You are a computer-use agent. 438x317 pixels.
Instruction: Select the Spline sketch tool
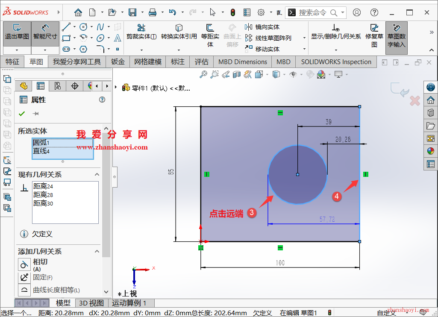click(100, 27)
